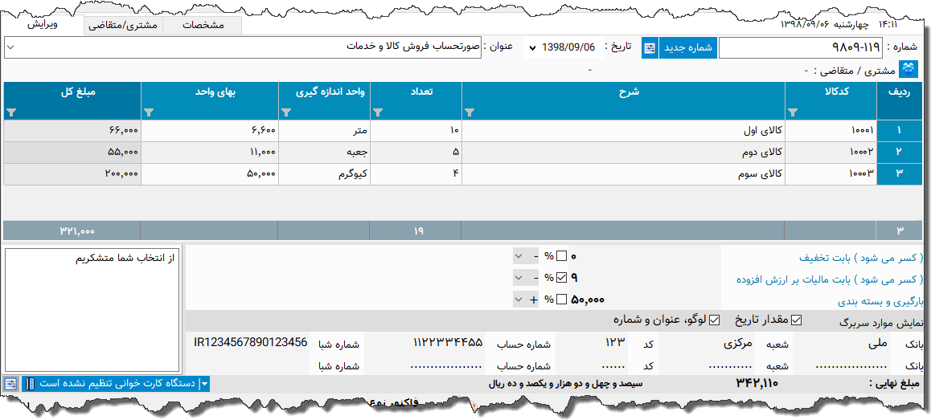The height and width of the screenshot is (420, 931).
Task: Open the card reader dropdown arrow in status bar
Action: (x=205, y=384)
